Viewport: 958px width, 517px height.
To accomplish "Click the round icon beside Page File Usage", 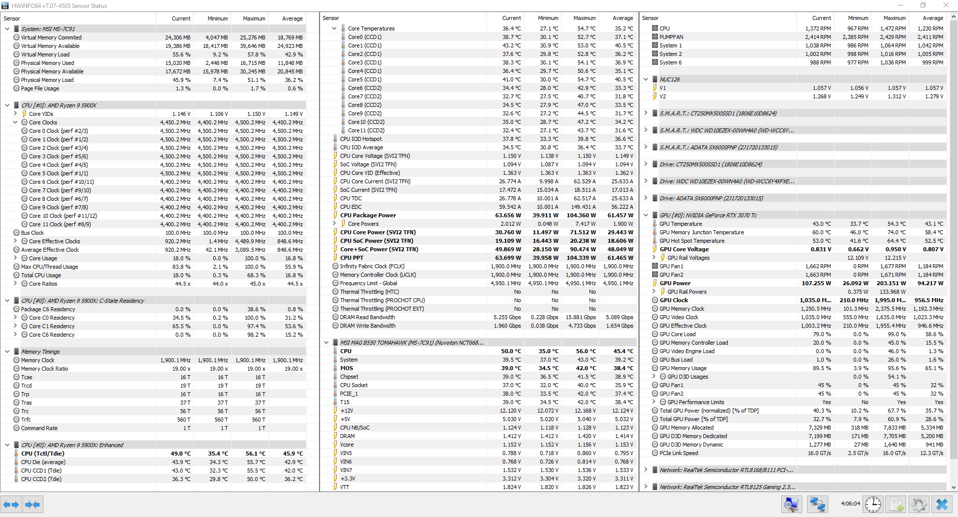I will [x=16, y=88].
